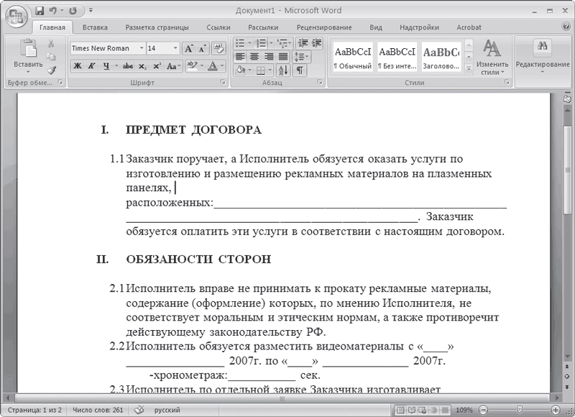The image size is (575, 417).
Task: Activate the Format Painter brush
Action: point(51,70)
